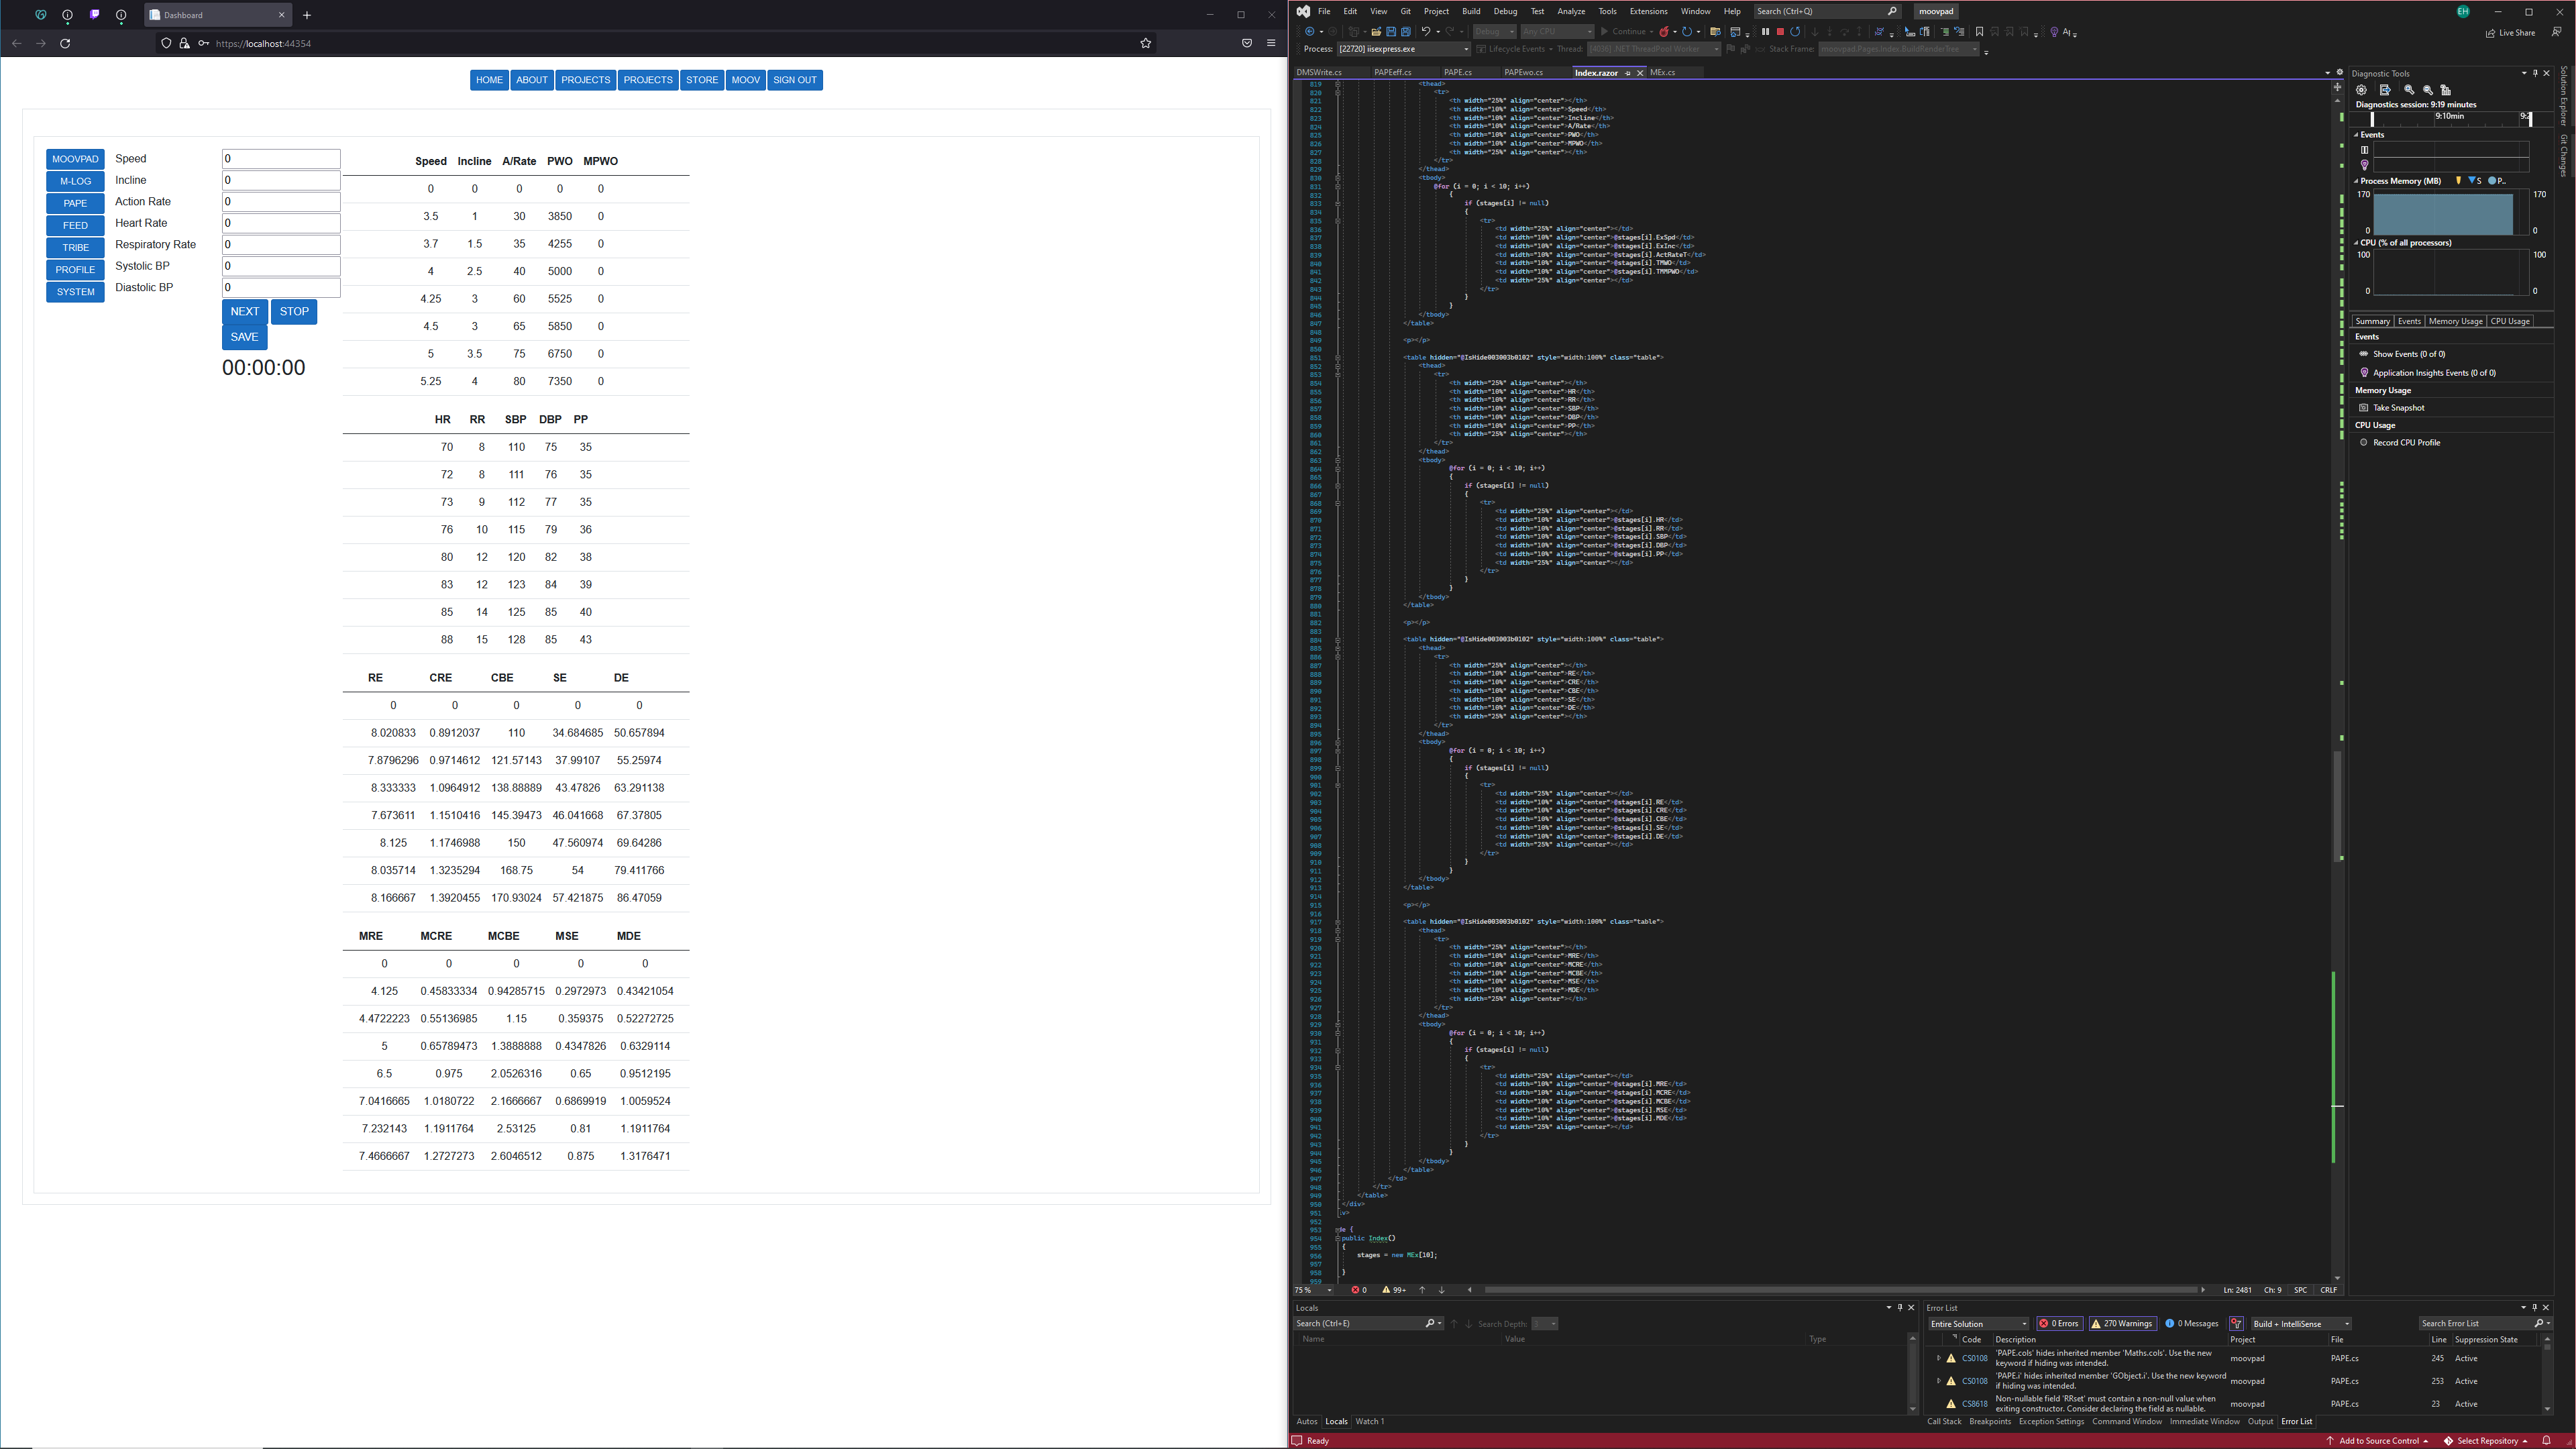Click Add to Source Control
The image size is (2576, 1449).
[2378, 1441]
